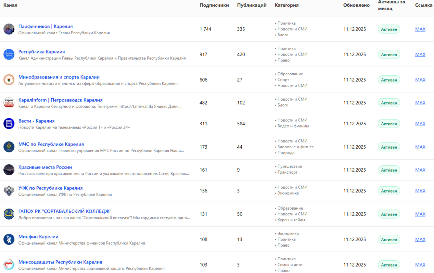Click the Категория column header
Screen dimensions: 434x273
coord(286,5)
